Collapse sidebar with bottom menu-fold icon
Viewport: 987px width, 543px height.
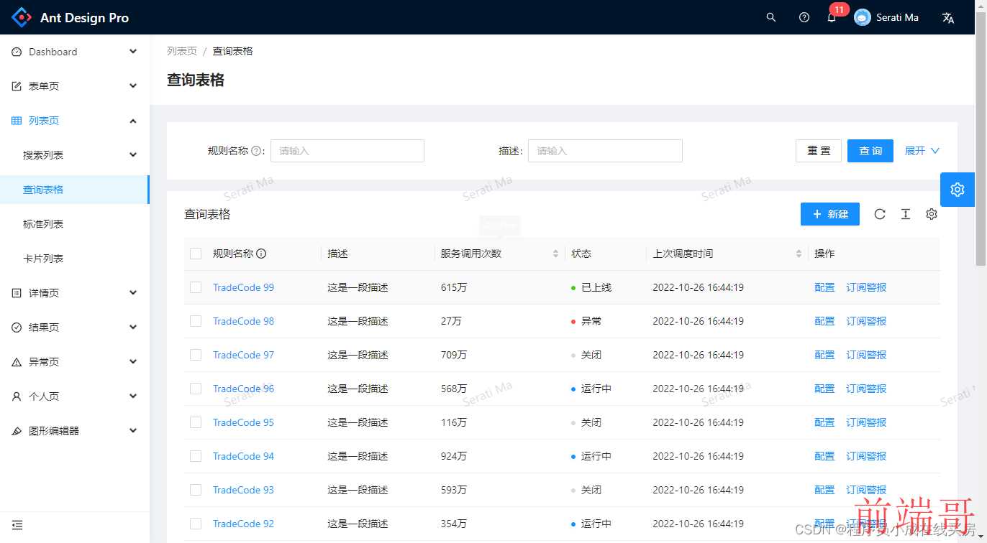pyautogui.click(x=17, y=525)
